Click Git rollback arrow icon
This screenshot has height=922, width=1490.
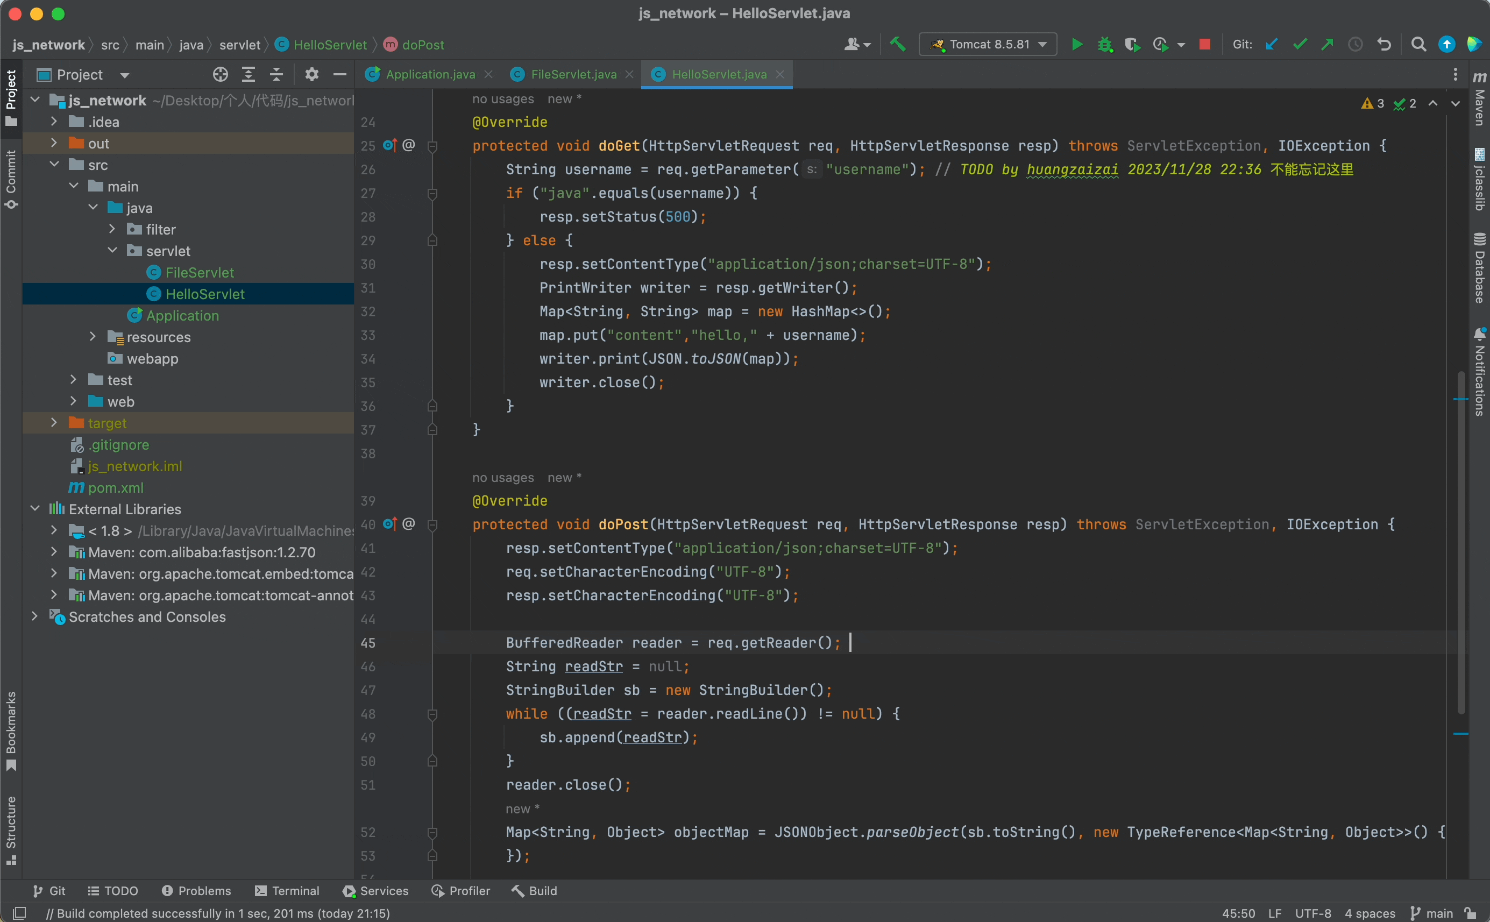(x=1384, y=45)
